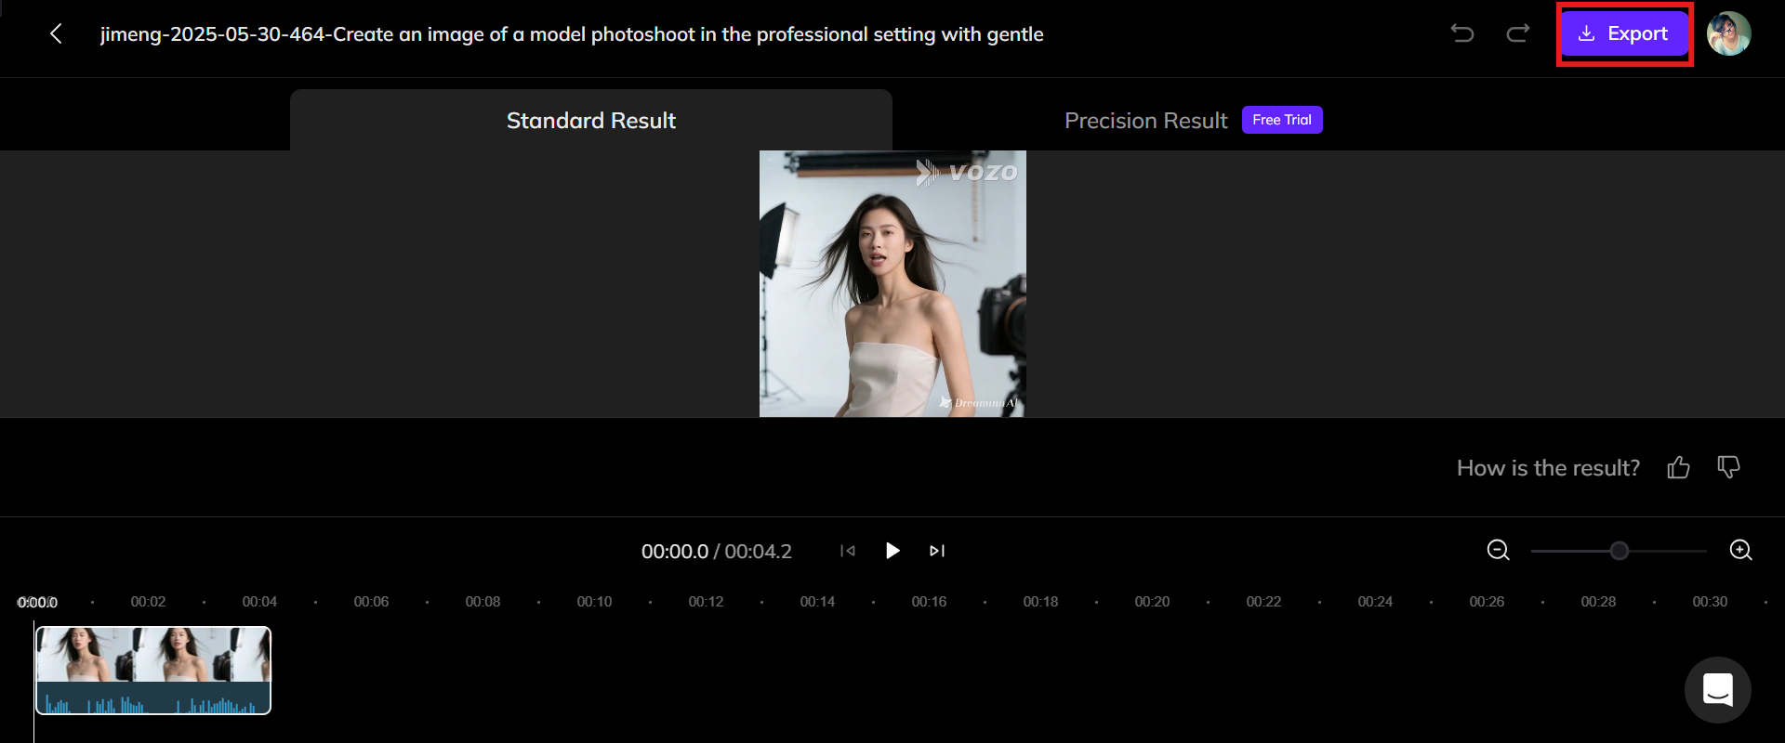Click the 00:20 mark on the timeline ruler

(x=1152, y=602)
